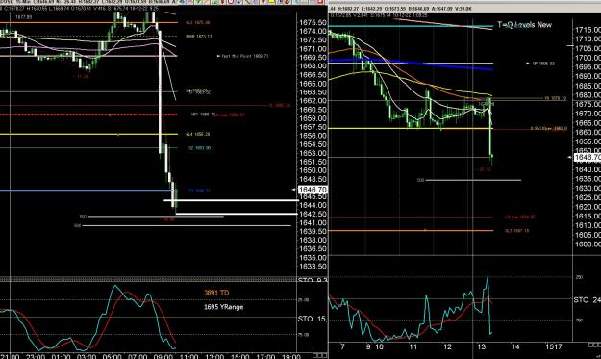Click the 250 level on right stochastic scale

579,277
